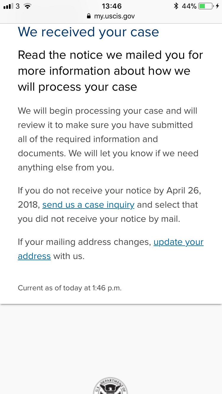The image size is (222, 394).
Task: Tap the Bluetooth icon in status bar
Action: [x=176, y=6]
